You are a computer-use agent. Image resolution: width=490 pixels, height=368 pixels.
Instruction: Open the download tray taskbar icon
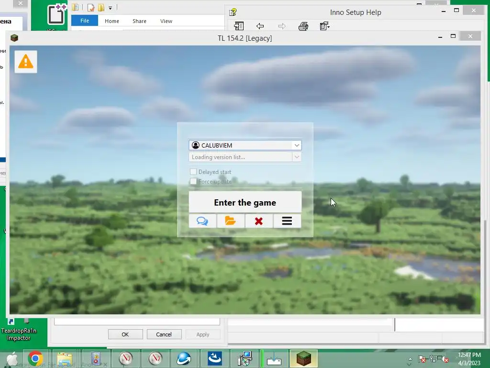(x=274, y=358)
